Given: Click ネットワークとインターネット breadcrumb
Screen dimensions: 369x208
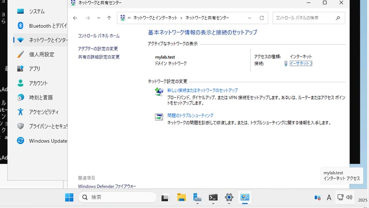Looking at the screenshot, I should pos(155,18).
